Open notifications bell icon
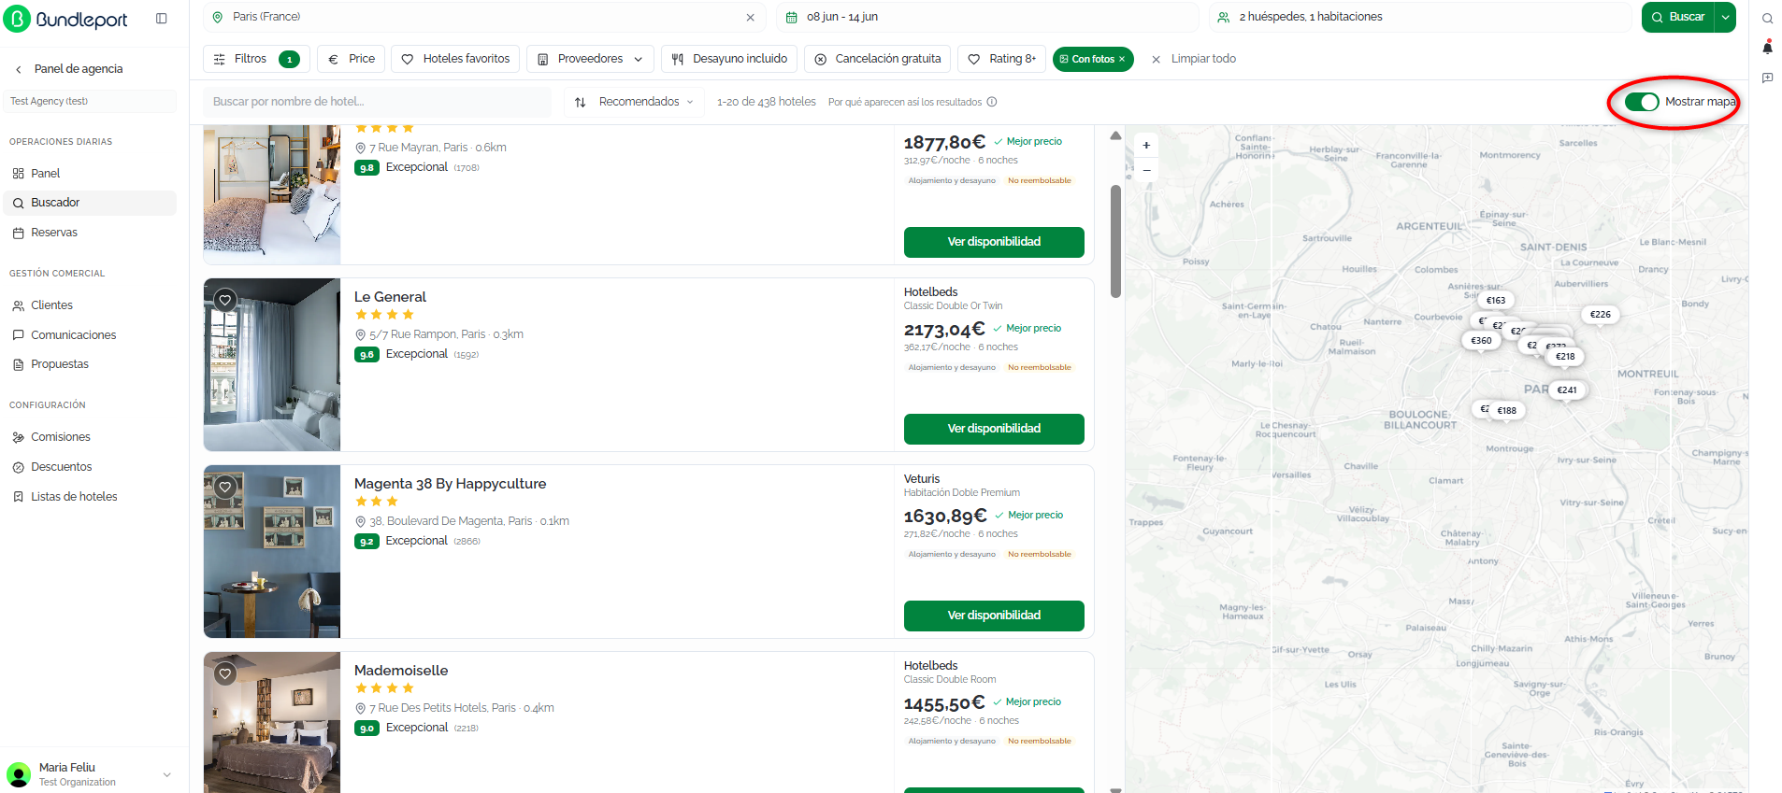This screenshot has height=793, width=1782. point(1767,48)
